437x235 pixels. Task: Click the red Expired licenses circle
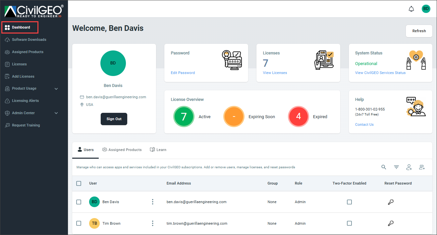coord(299,117)
